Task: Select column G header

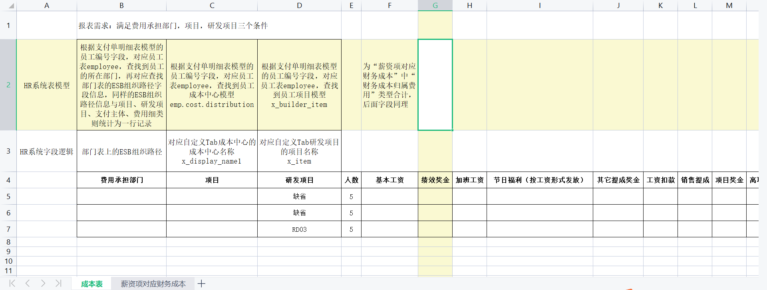Action: click(x=435, y=6)
